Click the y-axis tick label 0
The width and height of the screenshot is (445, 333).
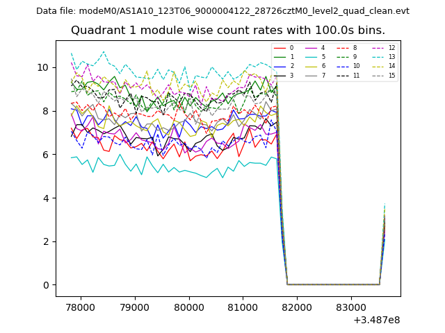45,284
